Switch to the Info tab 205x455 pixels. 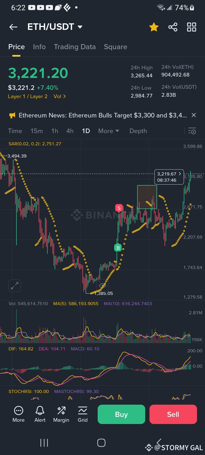(x=39, y=47)
